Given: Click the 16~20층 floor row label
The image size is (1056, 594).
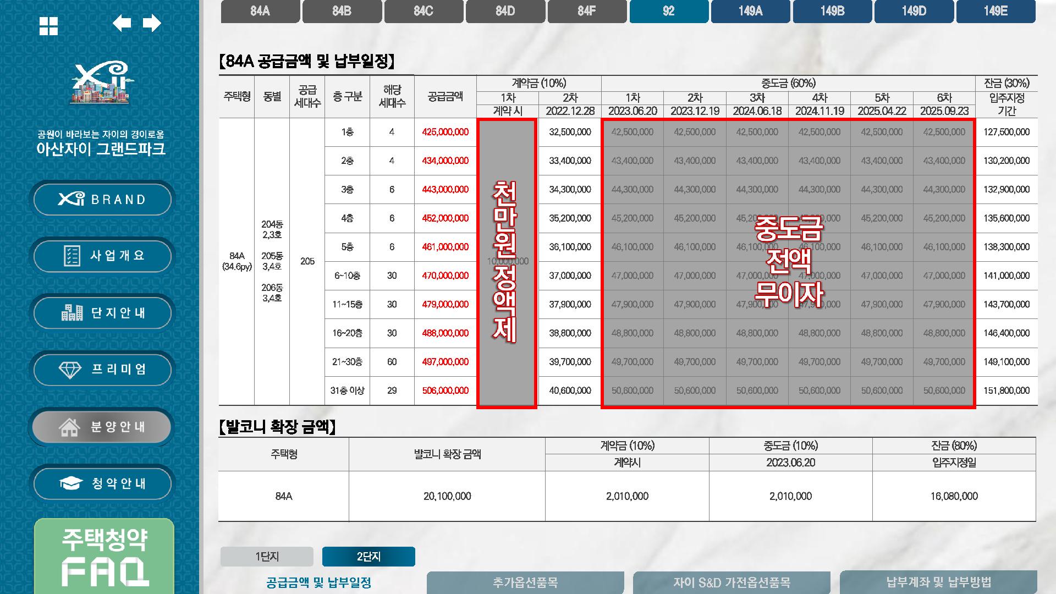Looking at the screenshot, I should point(347,333).
